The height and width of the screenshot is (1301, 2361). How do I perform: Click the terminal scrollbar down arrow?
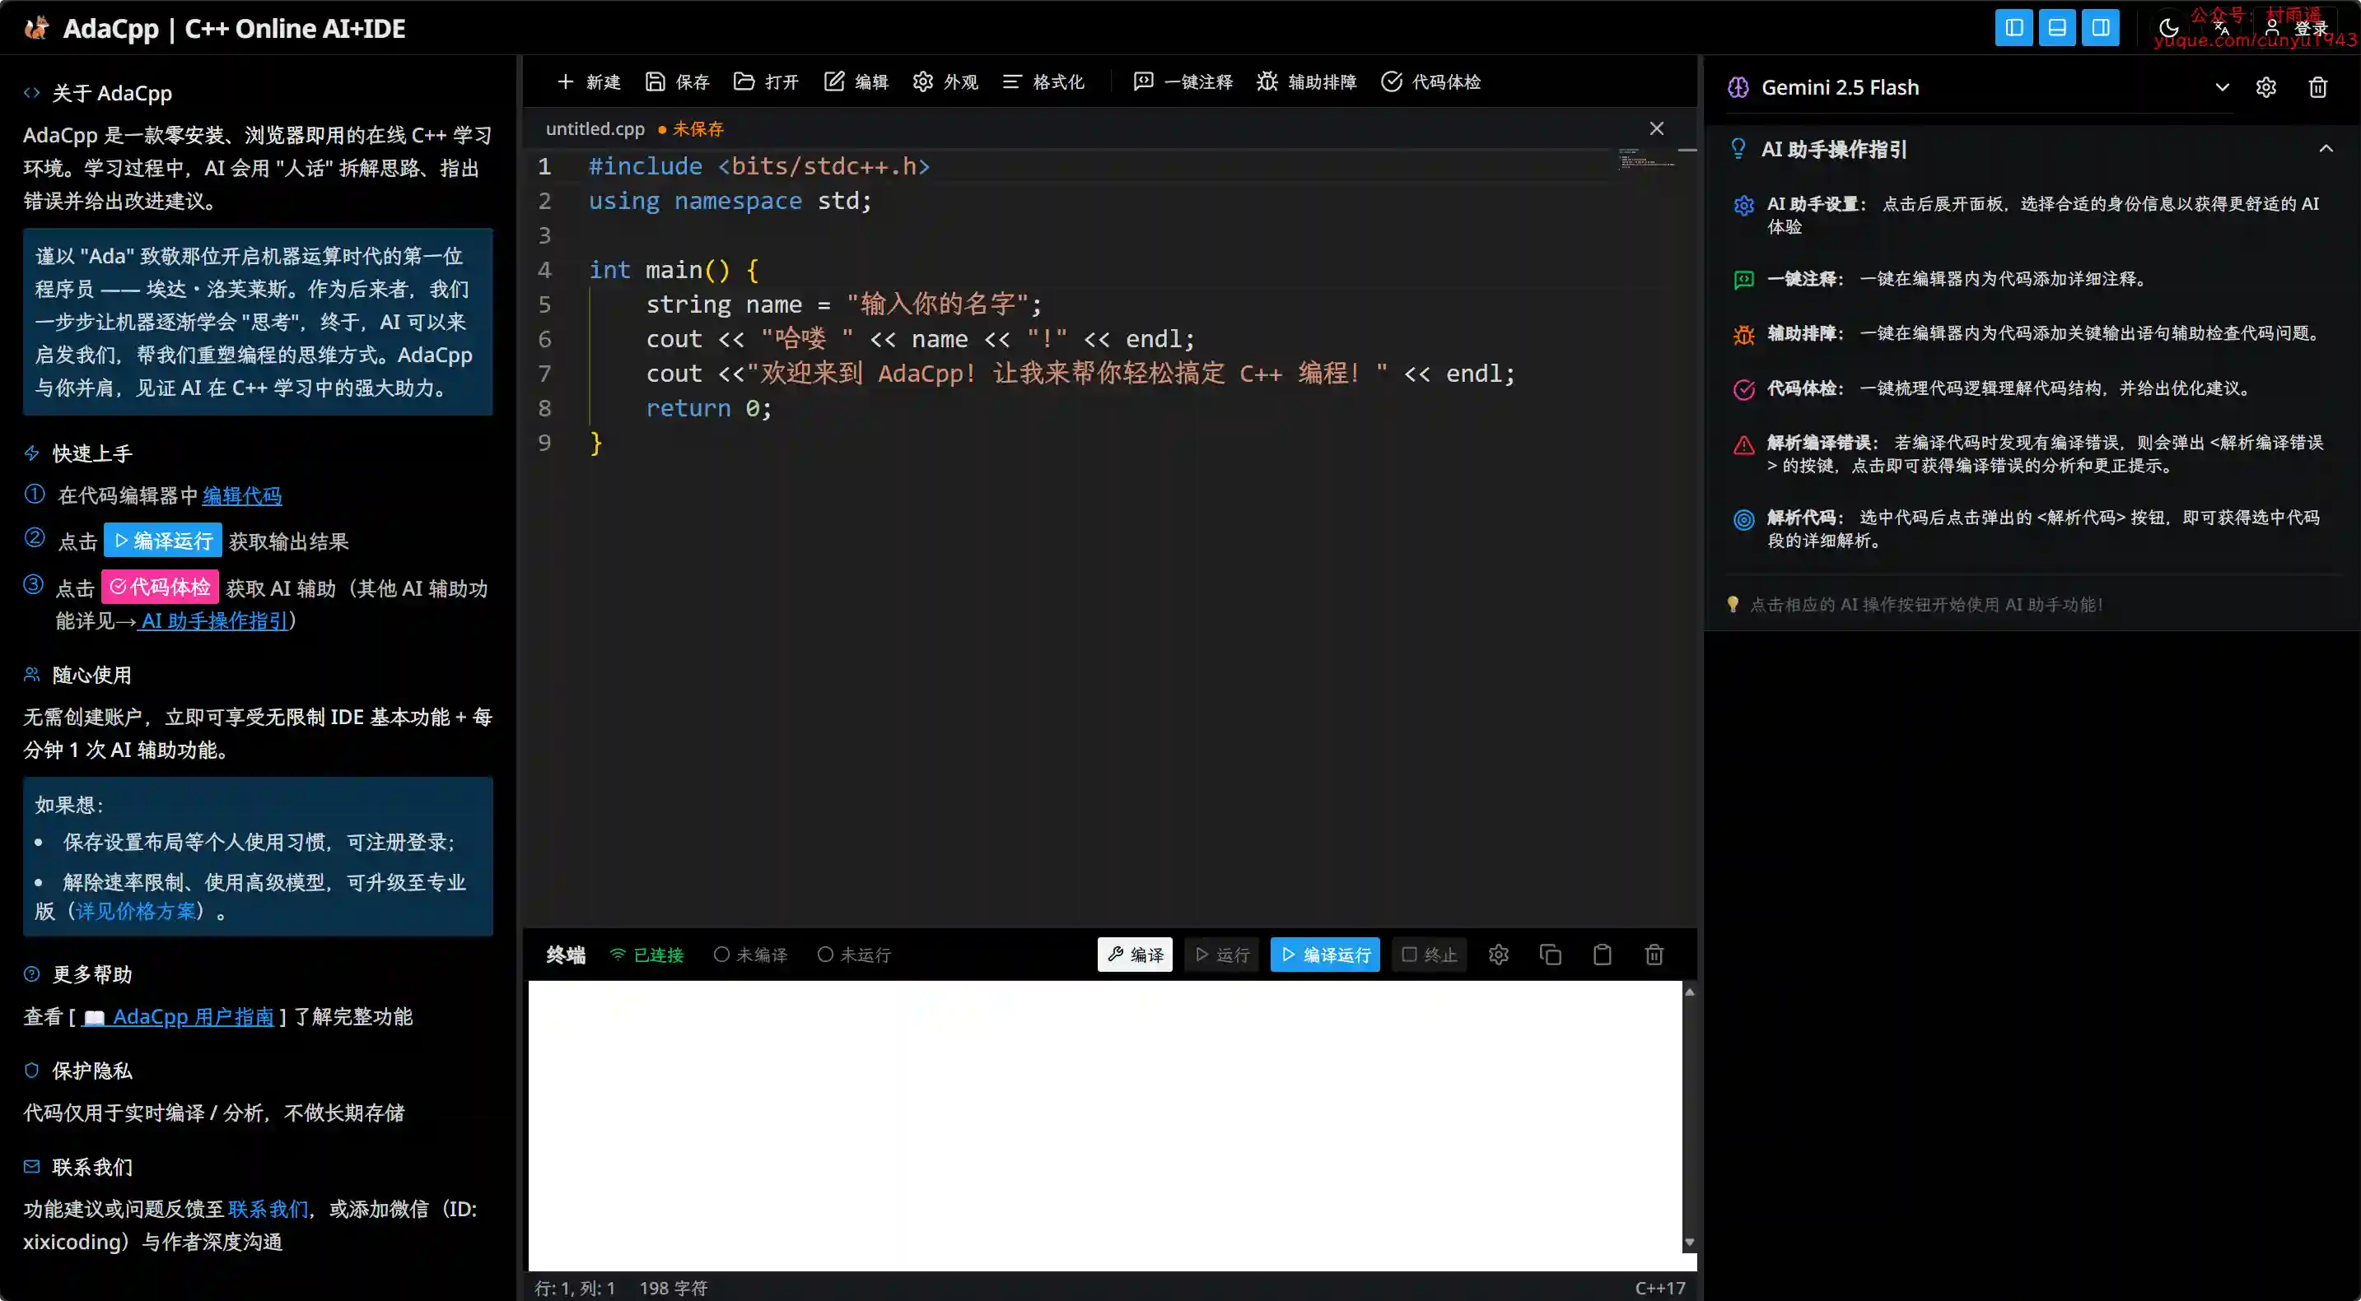1689,1243
